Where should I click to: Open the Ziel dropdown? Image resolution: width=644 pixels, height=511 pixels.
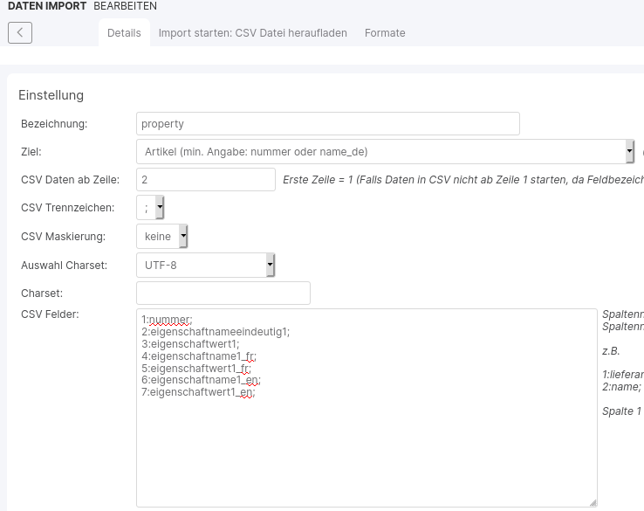385,152
